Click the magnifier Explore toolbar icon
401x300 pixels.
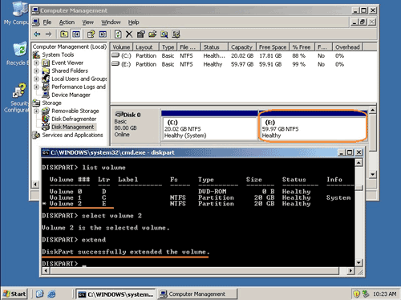click(x=164, y=34)
